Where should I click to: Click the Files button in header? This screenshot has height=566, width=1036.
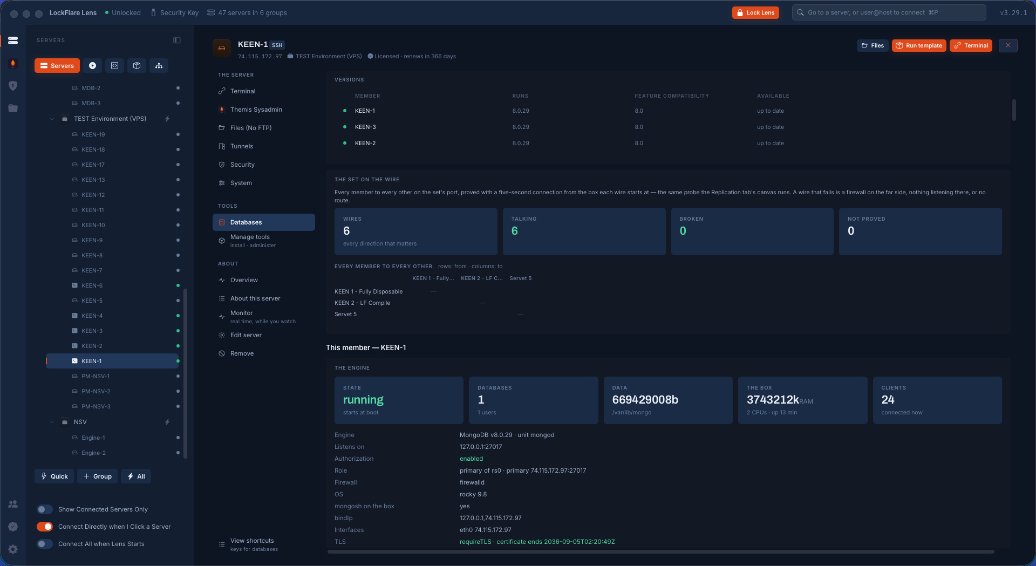click(x=873, y=45)
